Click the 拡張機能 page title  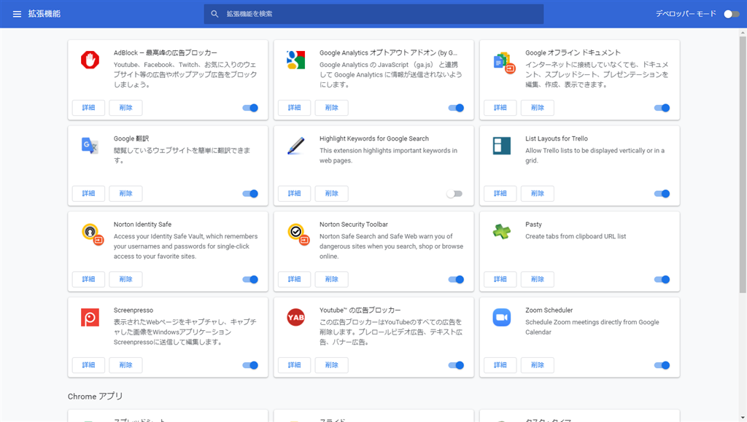(44, 14)
